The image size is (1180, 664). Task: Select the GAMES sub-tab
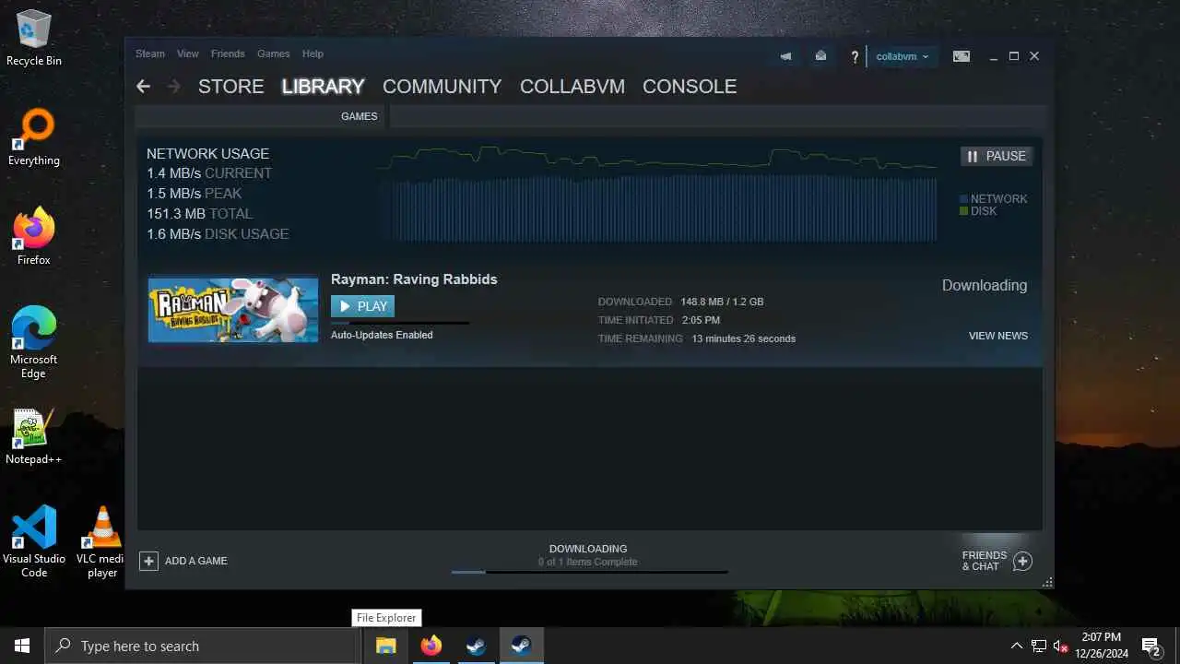[360, 116]
